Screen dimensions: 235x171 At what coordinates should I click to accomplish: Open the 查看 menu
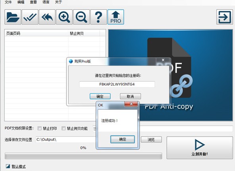(x=33, y=2)
